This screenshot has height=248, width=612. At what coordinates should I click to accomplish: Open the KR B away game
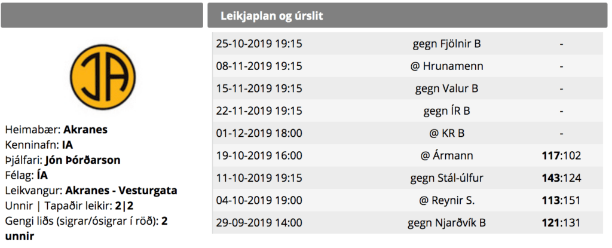(x=408, y=133)
